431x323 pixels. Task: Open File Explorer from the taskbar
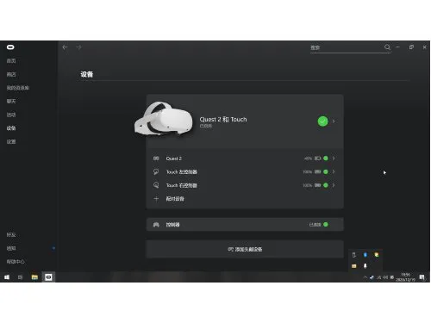(34, 277)
